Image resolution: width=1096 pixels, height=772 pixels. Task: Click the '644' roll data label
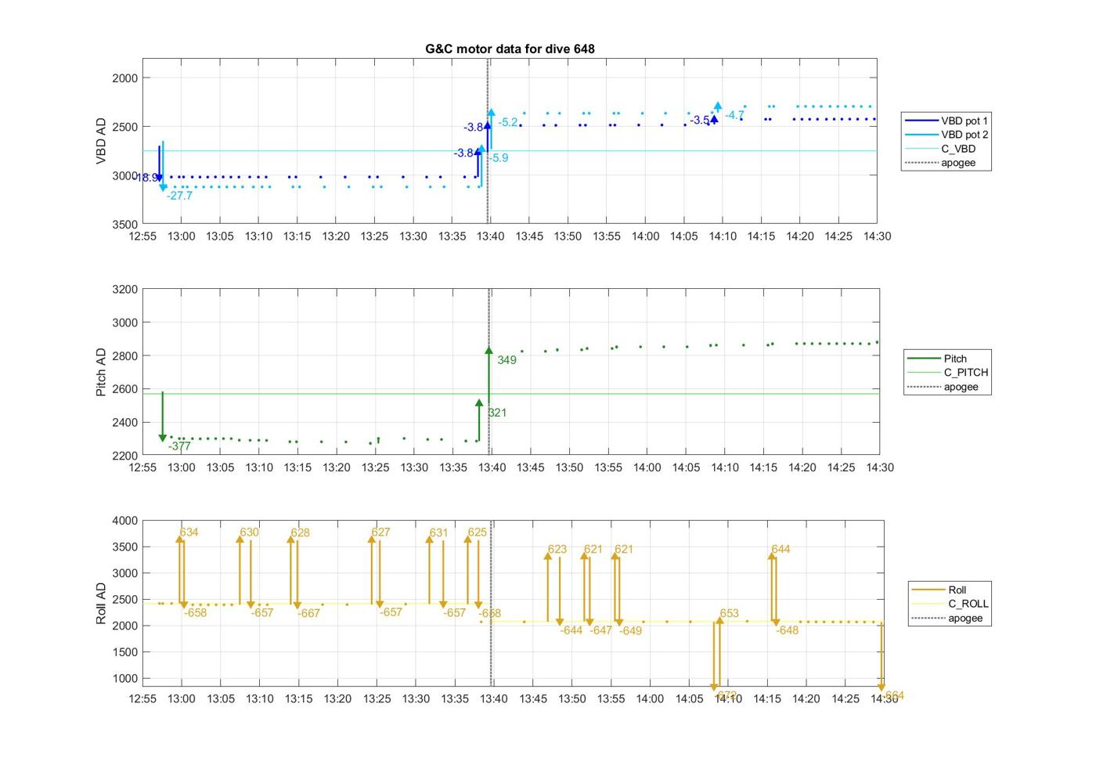781,550
